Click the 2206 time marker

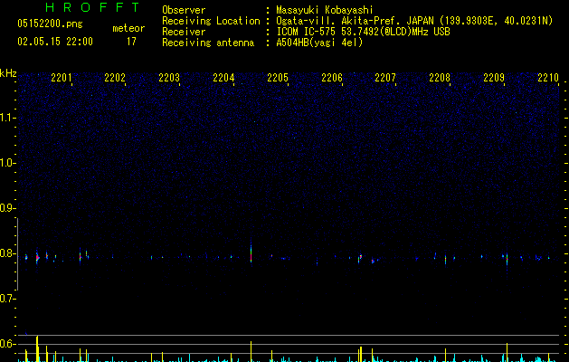(x=332, y=78)
